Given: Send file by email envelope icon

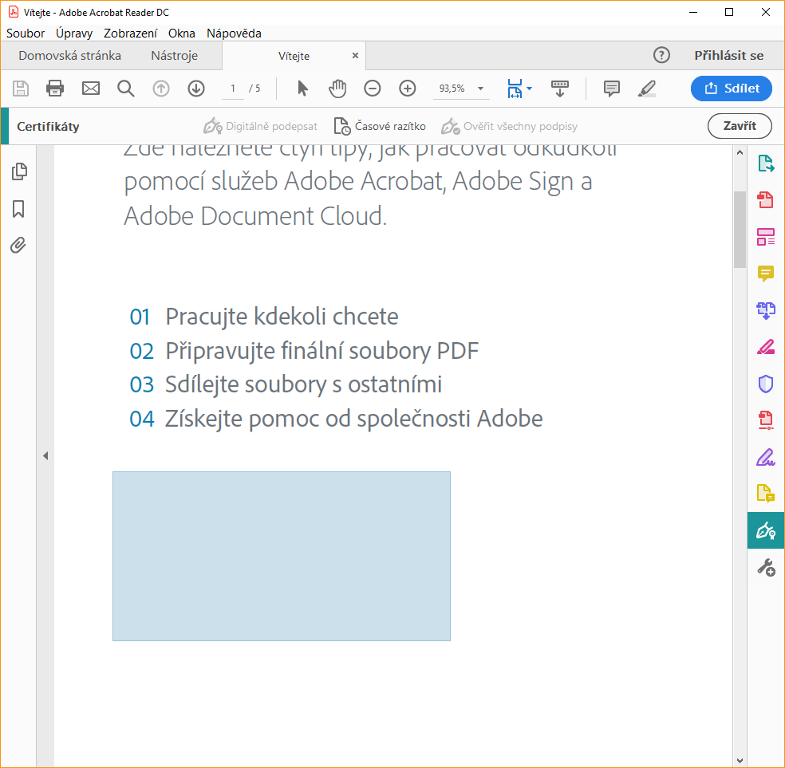Looking at the screenshot, I should pyautogui.click(x=91, y=89).
